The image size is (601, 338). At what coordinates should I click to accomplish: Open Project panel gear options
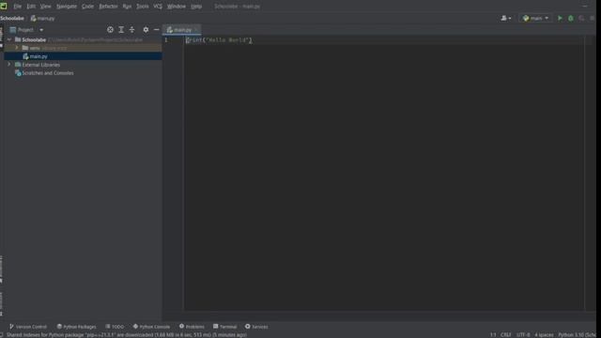146,29
